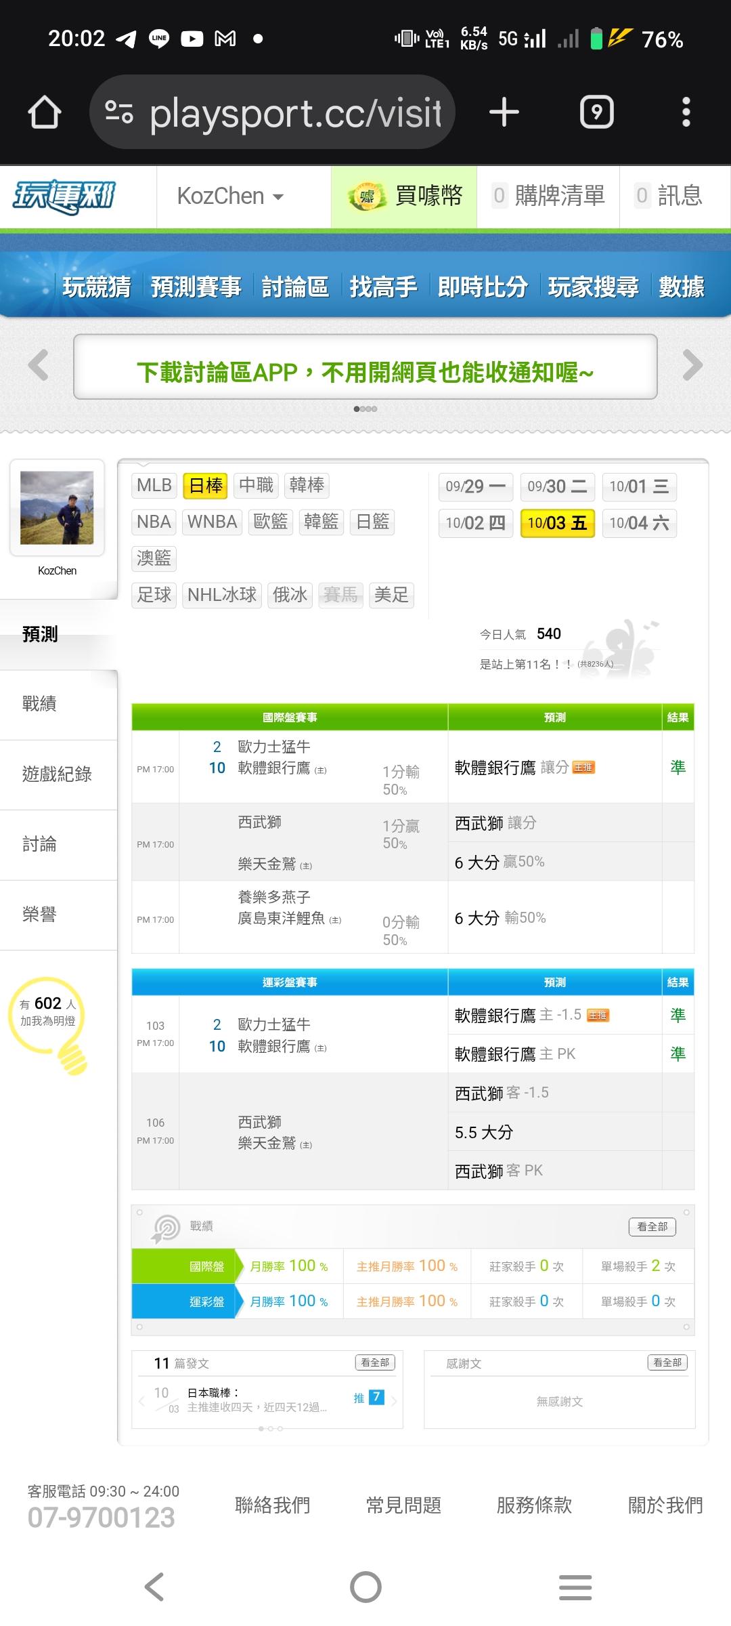Screen dimensions: 731x1626
Task: Click the 下載討論區APP banner
Action: click(365, 367)
